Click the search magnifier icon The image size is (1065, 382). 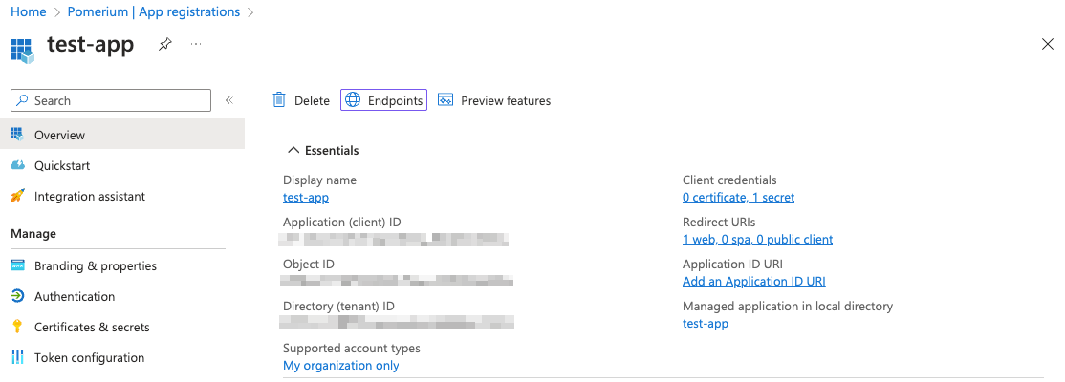tap(23, 100)
